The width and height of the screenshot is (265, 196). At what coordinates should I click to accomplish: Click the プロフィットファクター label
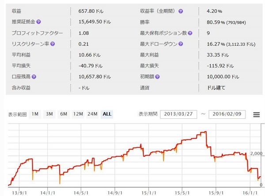tap(38, 33)
